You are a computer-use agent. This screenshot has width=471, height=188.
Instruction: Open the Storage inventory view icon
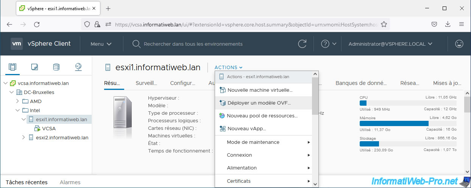[56, 67]
